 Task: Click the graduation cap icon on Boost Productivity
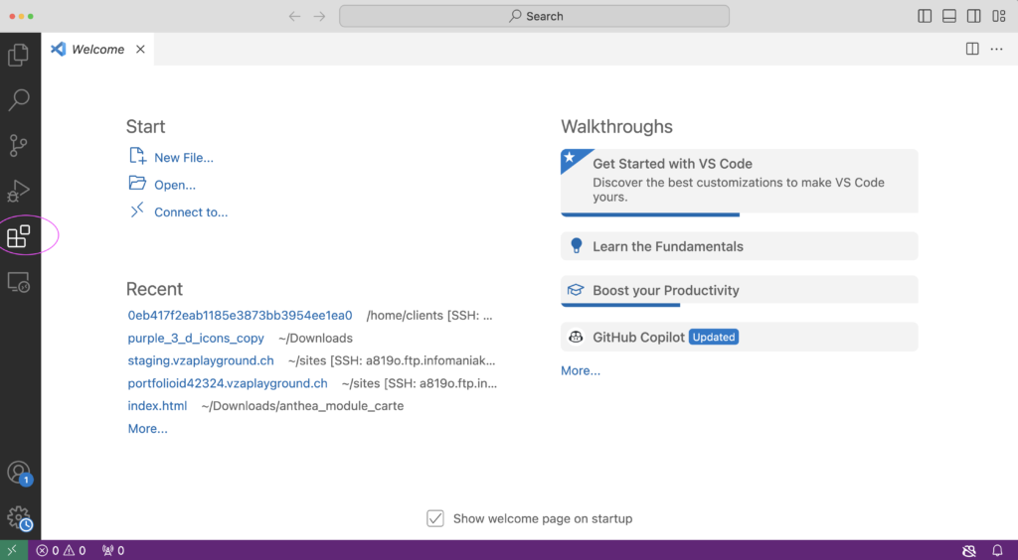click(x=576, y=290)
